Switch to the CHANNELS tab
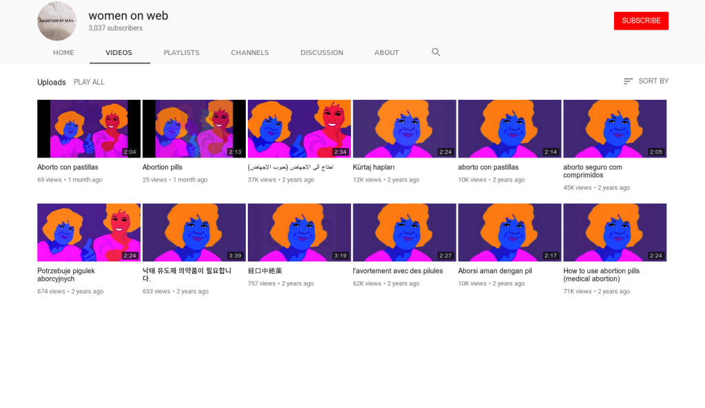 pos(249,52)
